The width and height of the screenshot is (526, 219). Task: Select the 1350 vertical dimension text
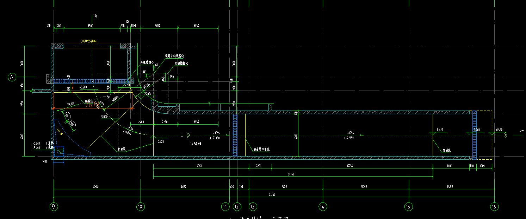tap(22, 86)
